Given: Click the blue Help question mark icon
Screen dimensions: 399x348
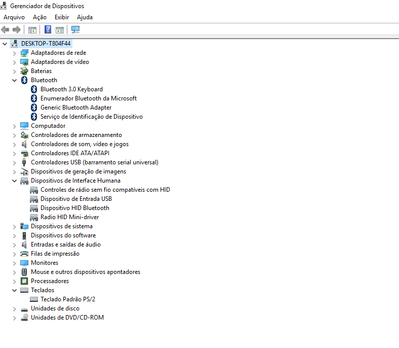Looking at the screenshot, I should (x=48, y=30).
